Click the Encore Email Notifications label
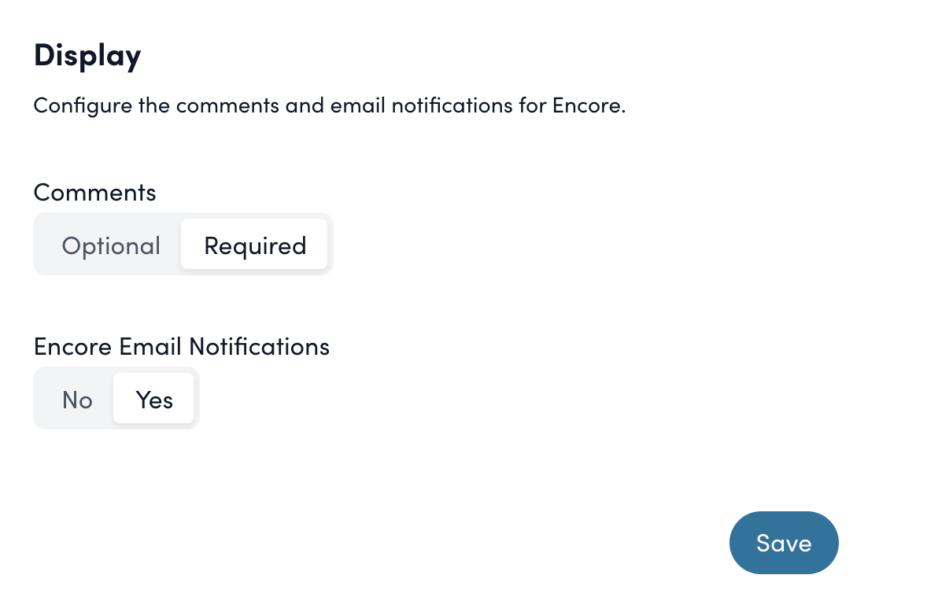Screen dimensions: 927x612 point(181,346)
